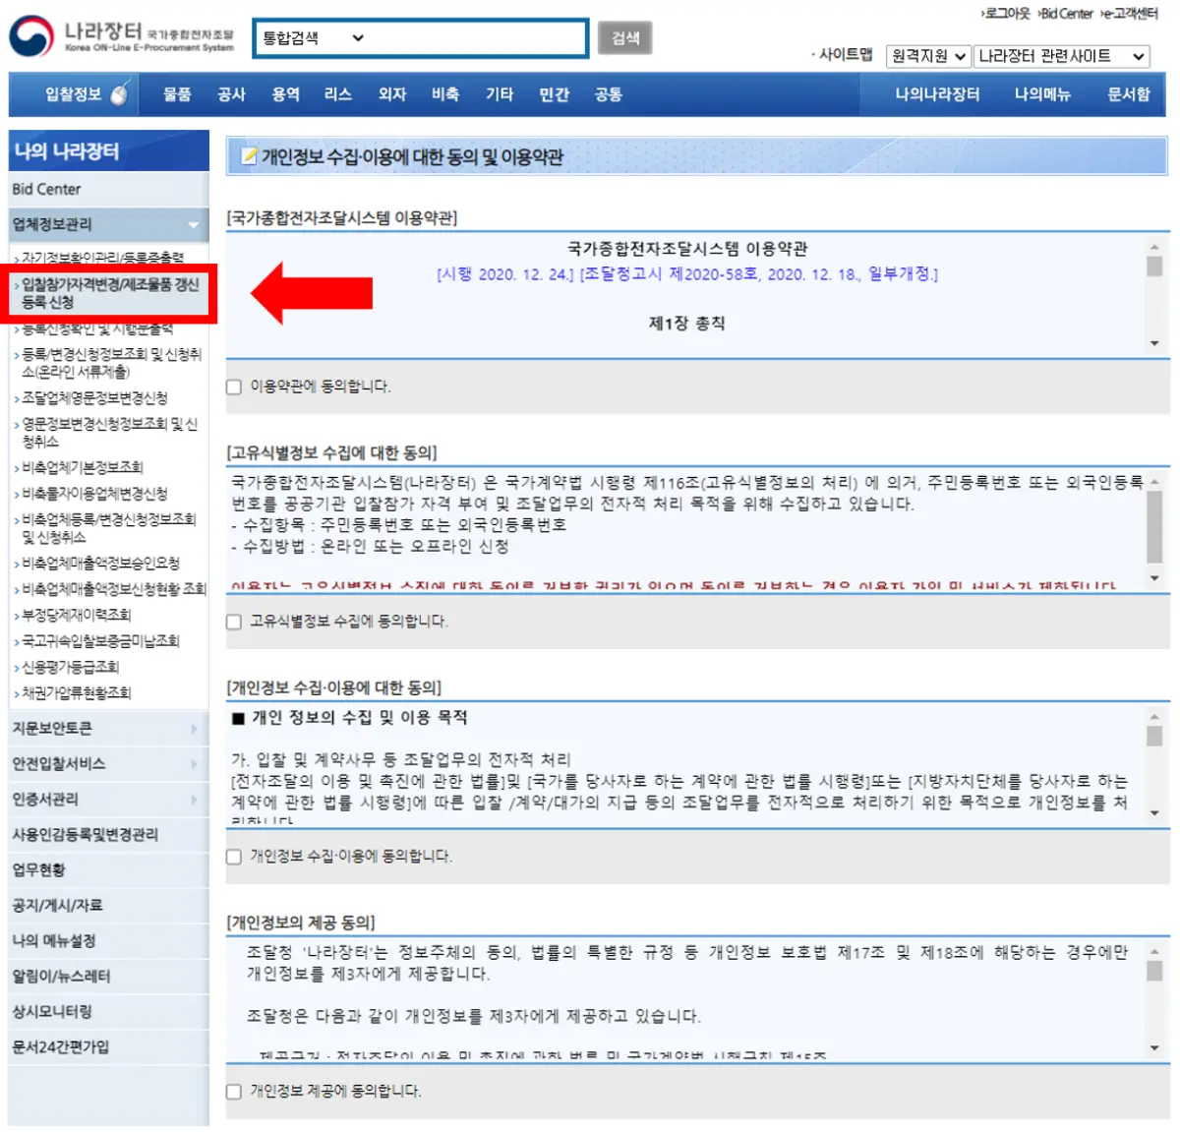Open the 민간 menu
The image size is (1180, 1132).
coord(554,94)
